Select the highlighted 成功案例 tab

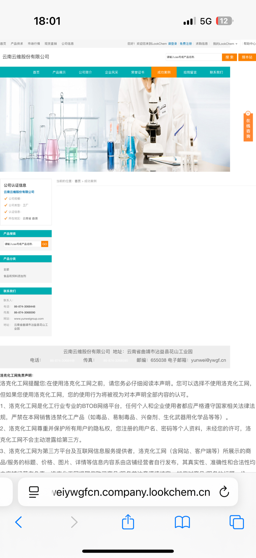164,72
